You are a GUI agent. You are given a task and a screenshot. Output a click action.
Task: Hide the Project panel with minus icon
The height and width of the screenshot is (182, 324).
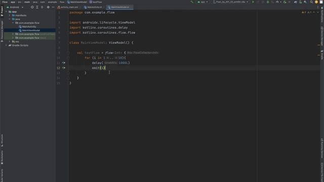pyautogui.click(x=53, y=7)
